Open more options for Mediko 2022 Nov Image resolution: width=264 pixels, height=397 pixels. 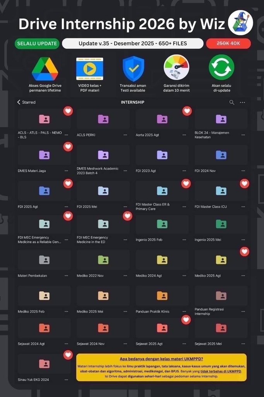click(125, 276)
